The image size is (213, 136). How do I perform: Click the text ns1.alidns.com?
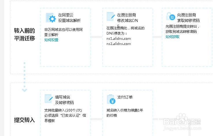[x=119, y=39]
